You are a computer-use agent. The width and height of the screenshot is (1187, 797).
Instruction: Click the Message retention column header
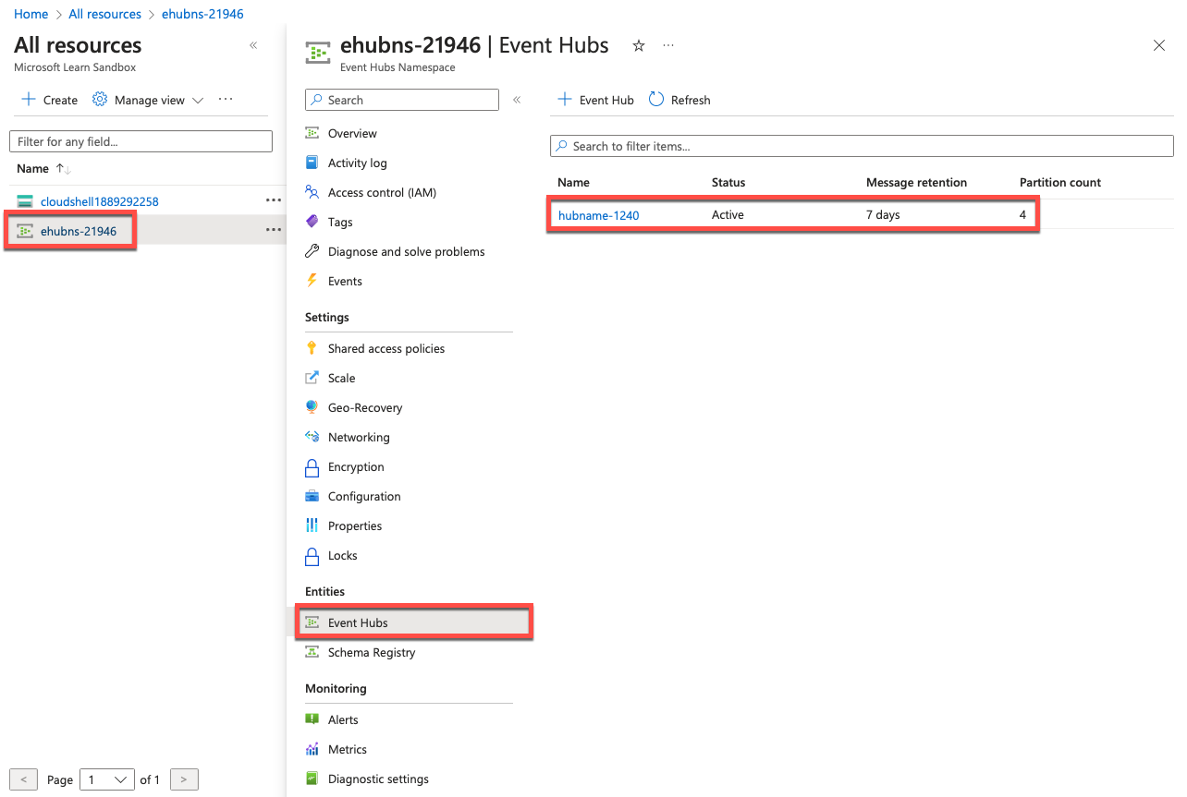pyautogui.click(x=916, y=182)
